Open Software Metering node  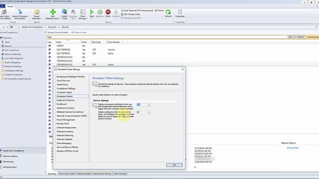(x=13, y=66)
